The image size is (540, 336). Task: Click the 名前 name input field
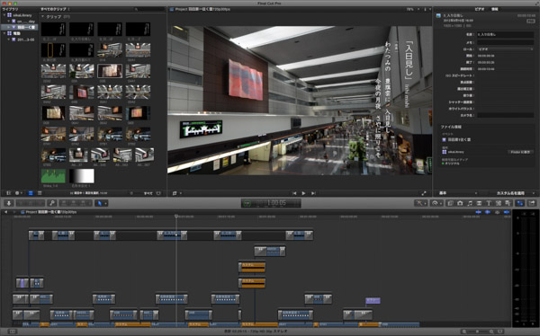pyautogui.click(x=505, y=35)
